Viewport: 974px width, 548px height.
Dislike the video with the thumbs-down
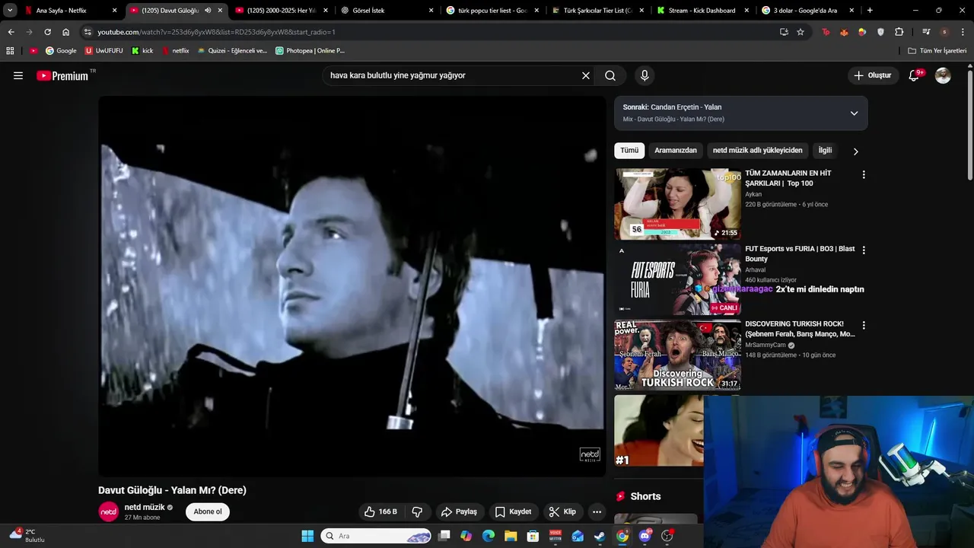click(x=417, y=511)
